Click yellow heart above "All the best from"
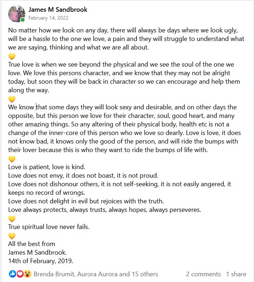This screenshot has height=282, width=254. (12, 235)
